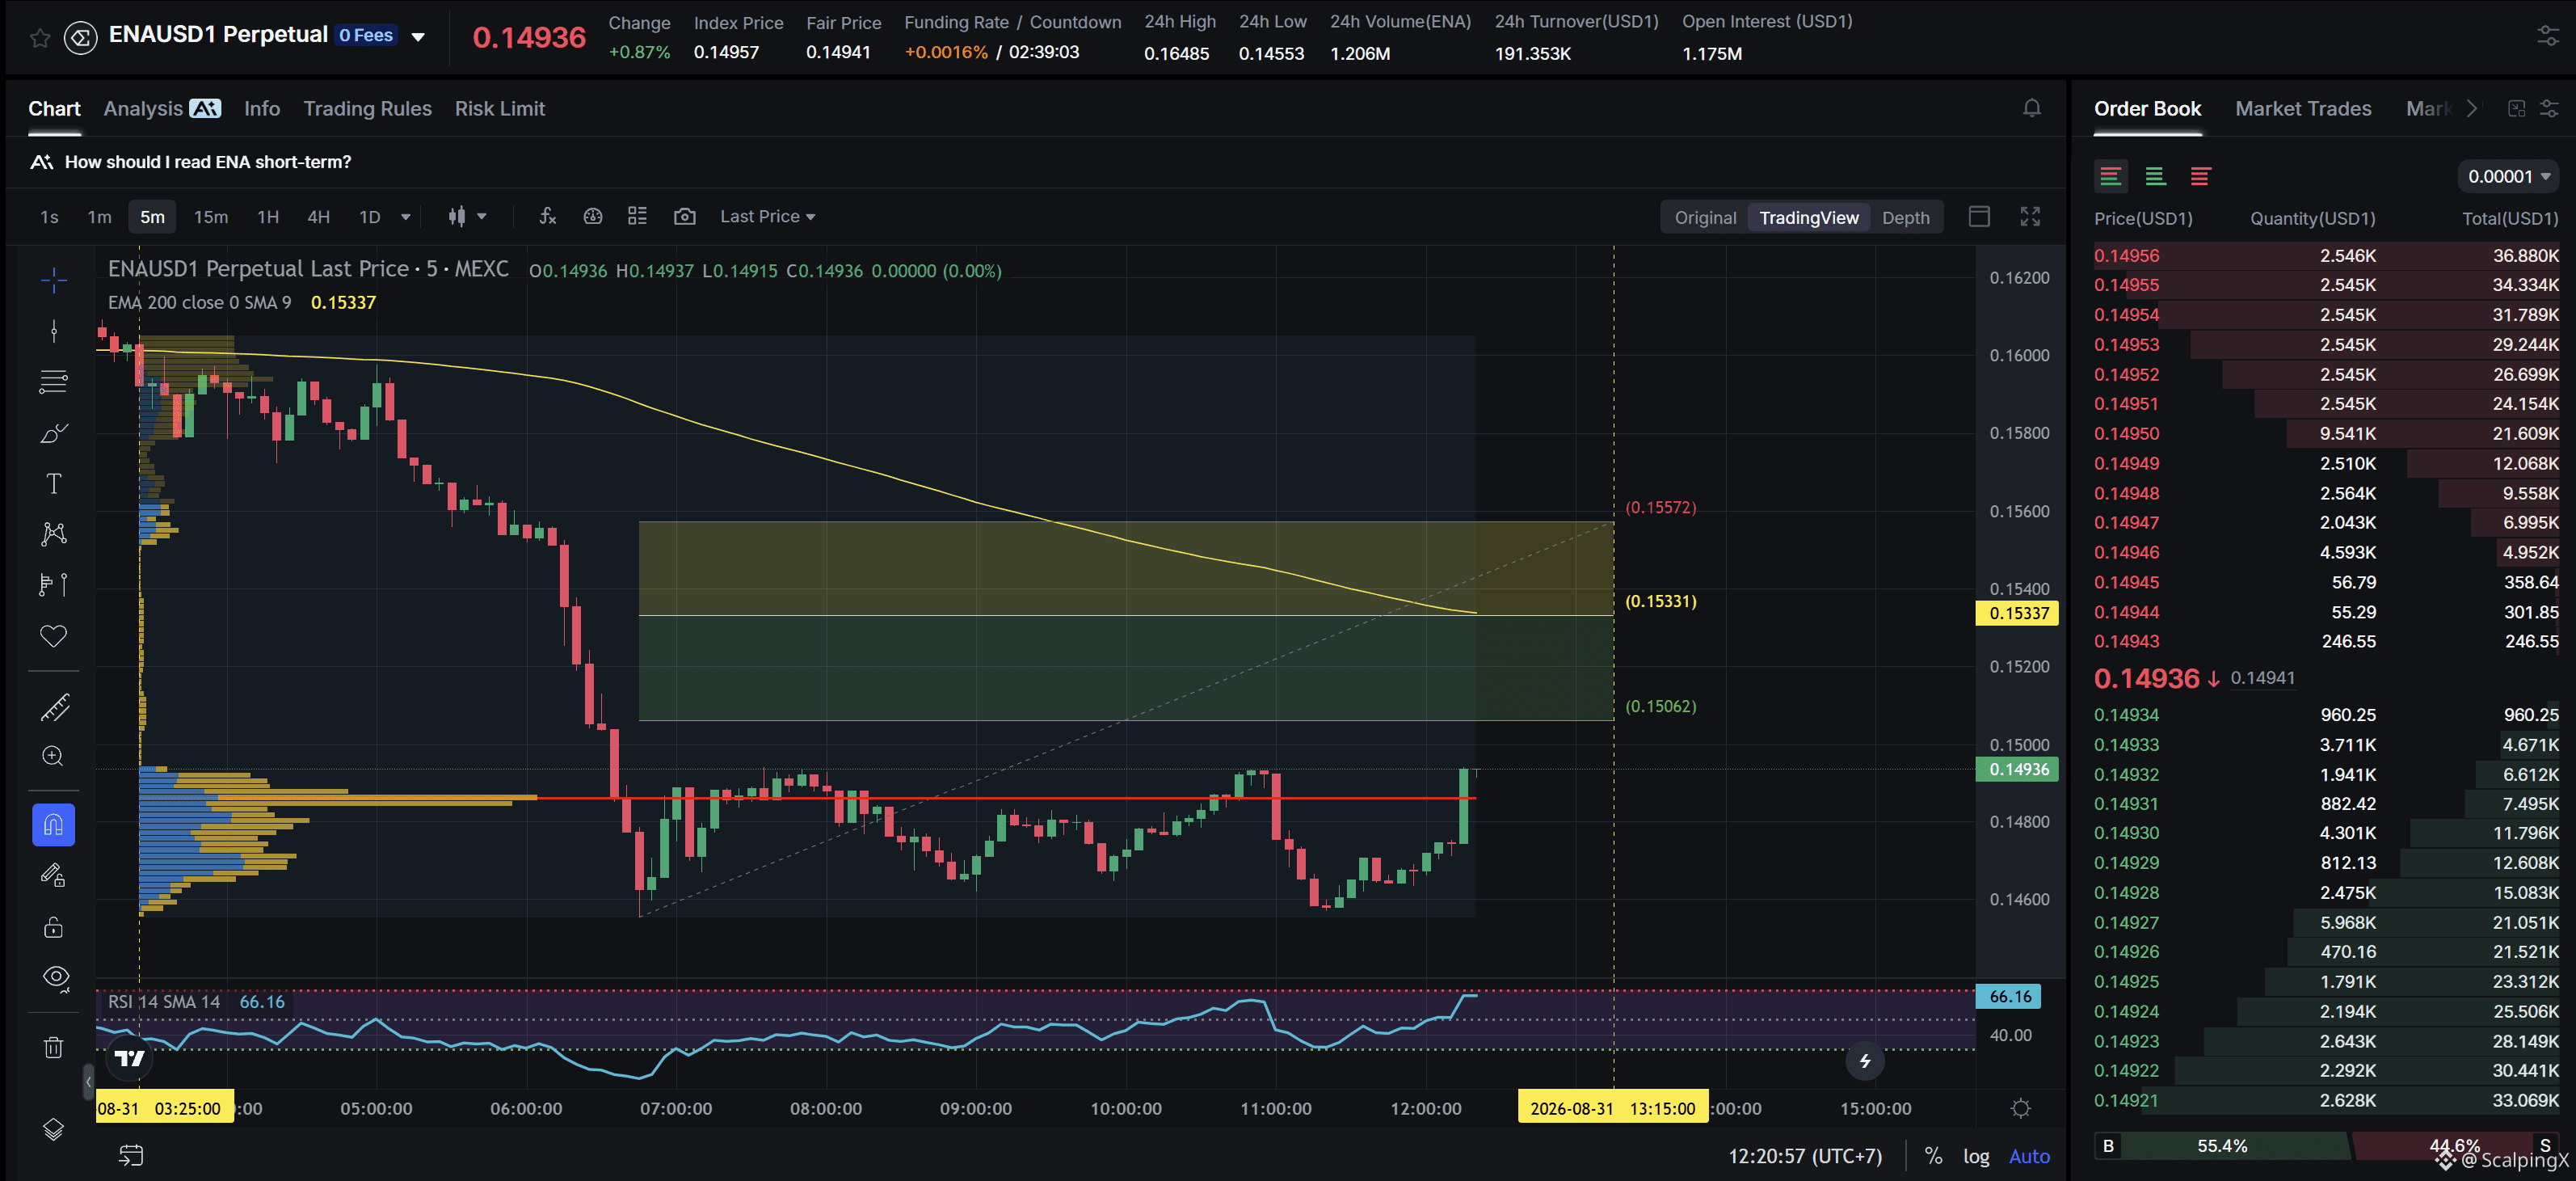Open the chart templates grid icon
Viewport: 2576px width, 1181px height.
(638, 216)
